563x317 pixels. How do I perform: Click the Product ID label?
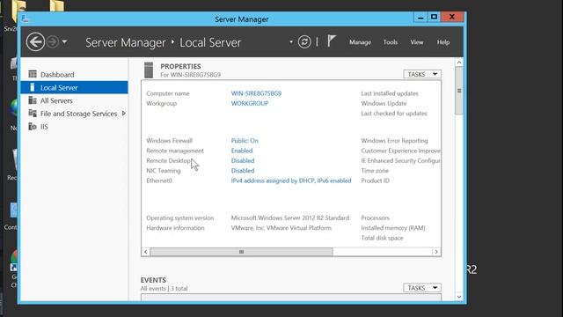coord(376,181)
